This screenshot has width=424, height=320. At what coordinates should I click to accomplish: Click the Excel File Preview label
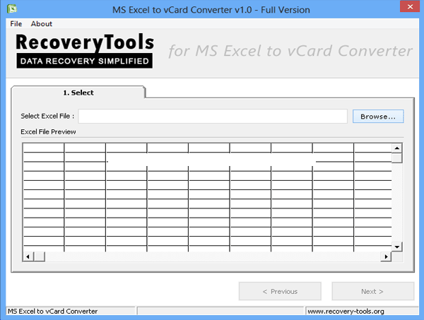tap(48, 132)
